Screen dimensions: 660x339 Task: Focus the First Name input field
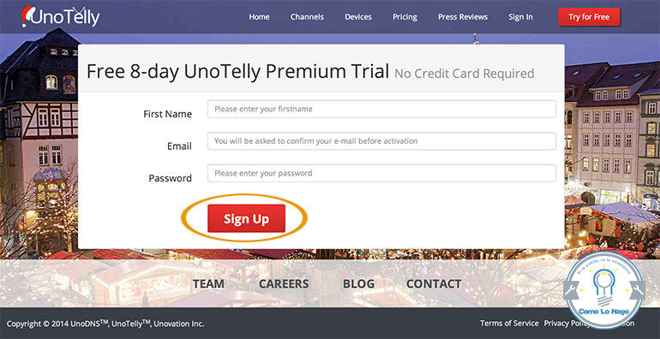381,109
